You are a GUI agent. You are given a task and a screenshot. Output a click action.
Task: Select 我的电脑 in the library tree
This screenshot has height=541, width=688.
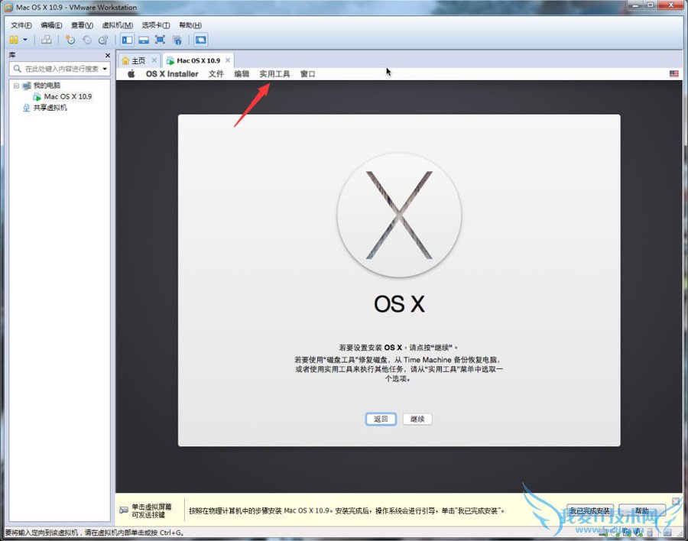pos(47,86)
